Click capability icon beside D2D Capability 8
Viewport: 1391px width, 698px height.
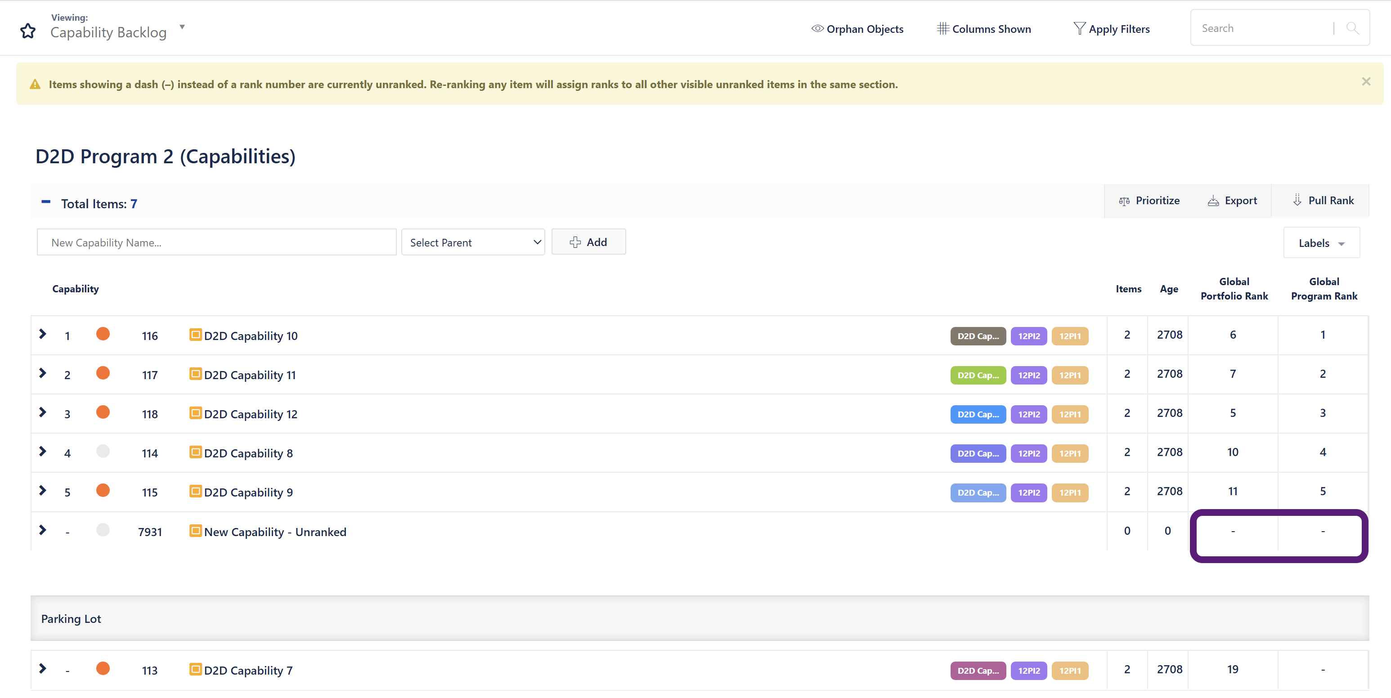[196, 452]
